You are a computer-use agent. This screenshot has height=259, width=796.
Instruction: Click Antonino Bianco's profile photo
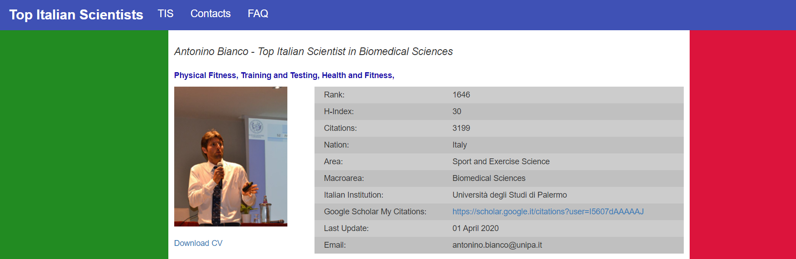click(x=231, y=157)
